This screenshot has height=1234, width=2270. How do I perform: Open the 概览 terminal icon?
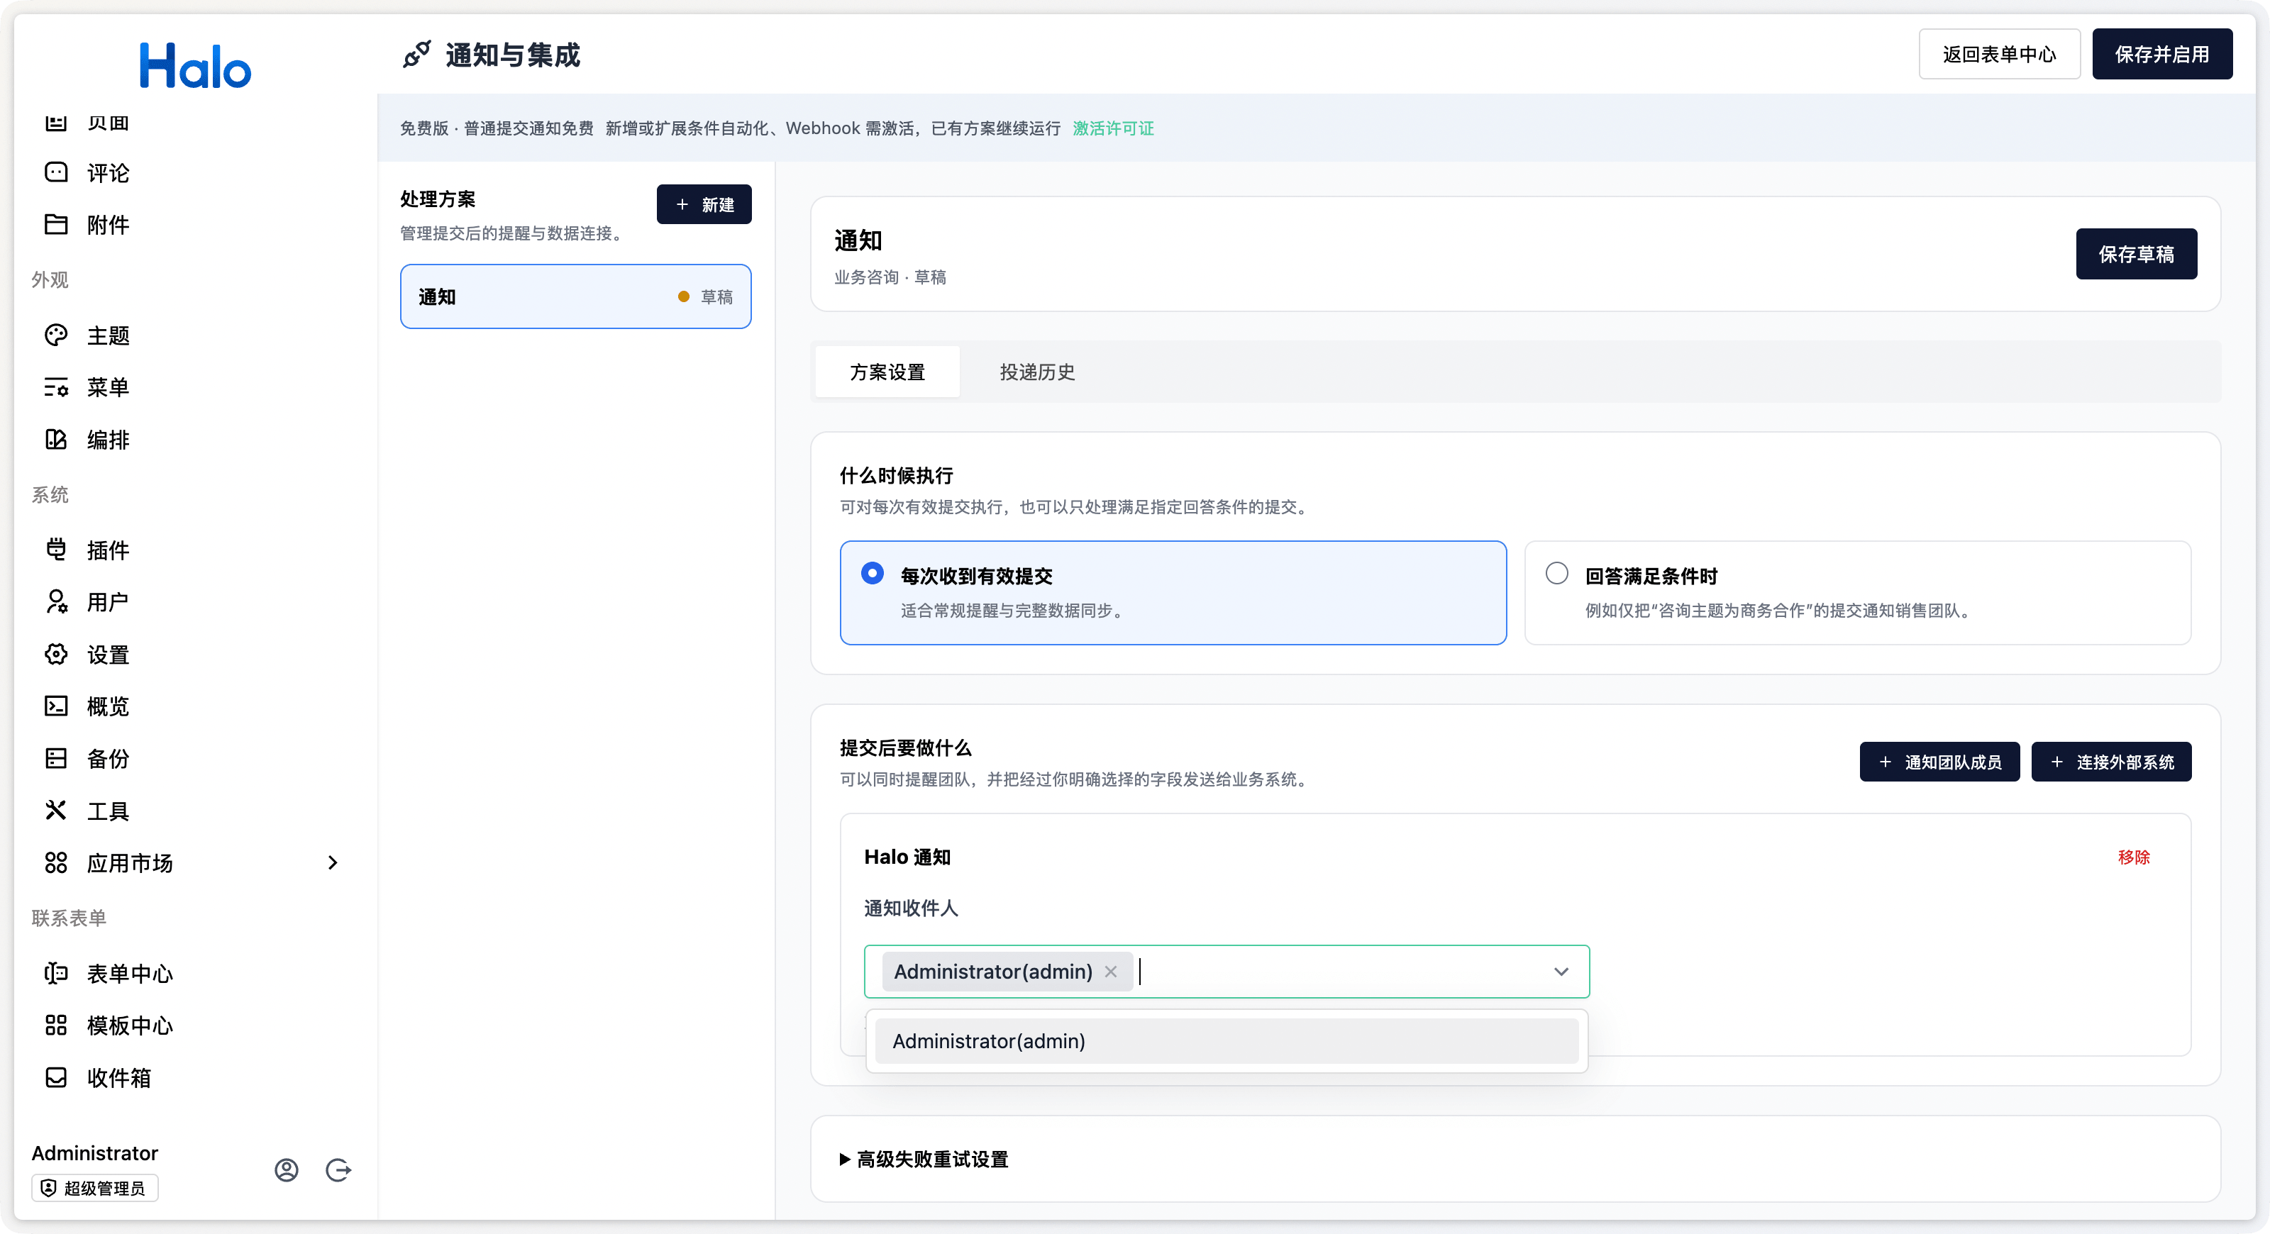pos(55,706)
